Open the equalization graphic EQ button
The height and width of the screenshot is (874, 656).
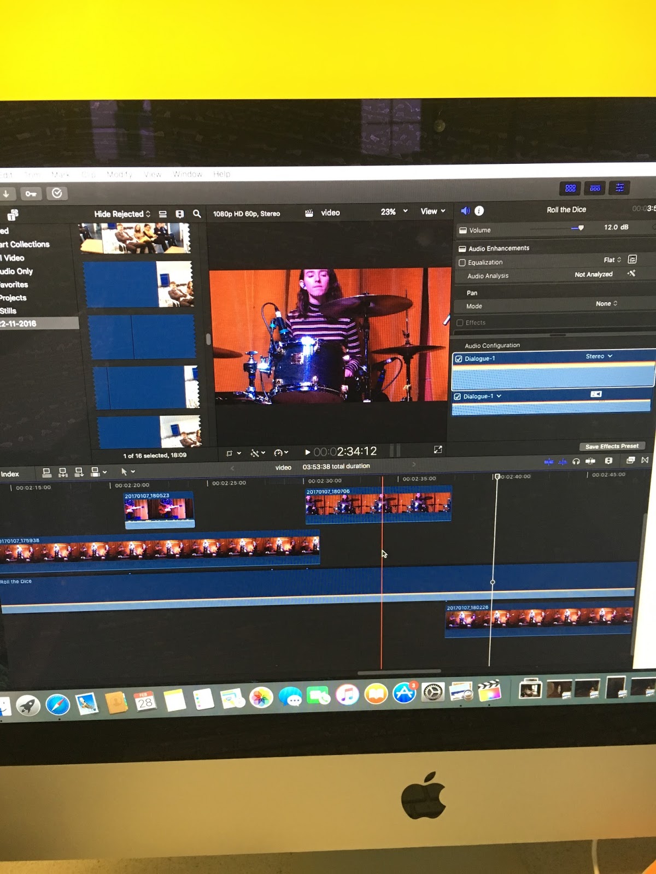coord(632,259)
